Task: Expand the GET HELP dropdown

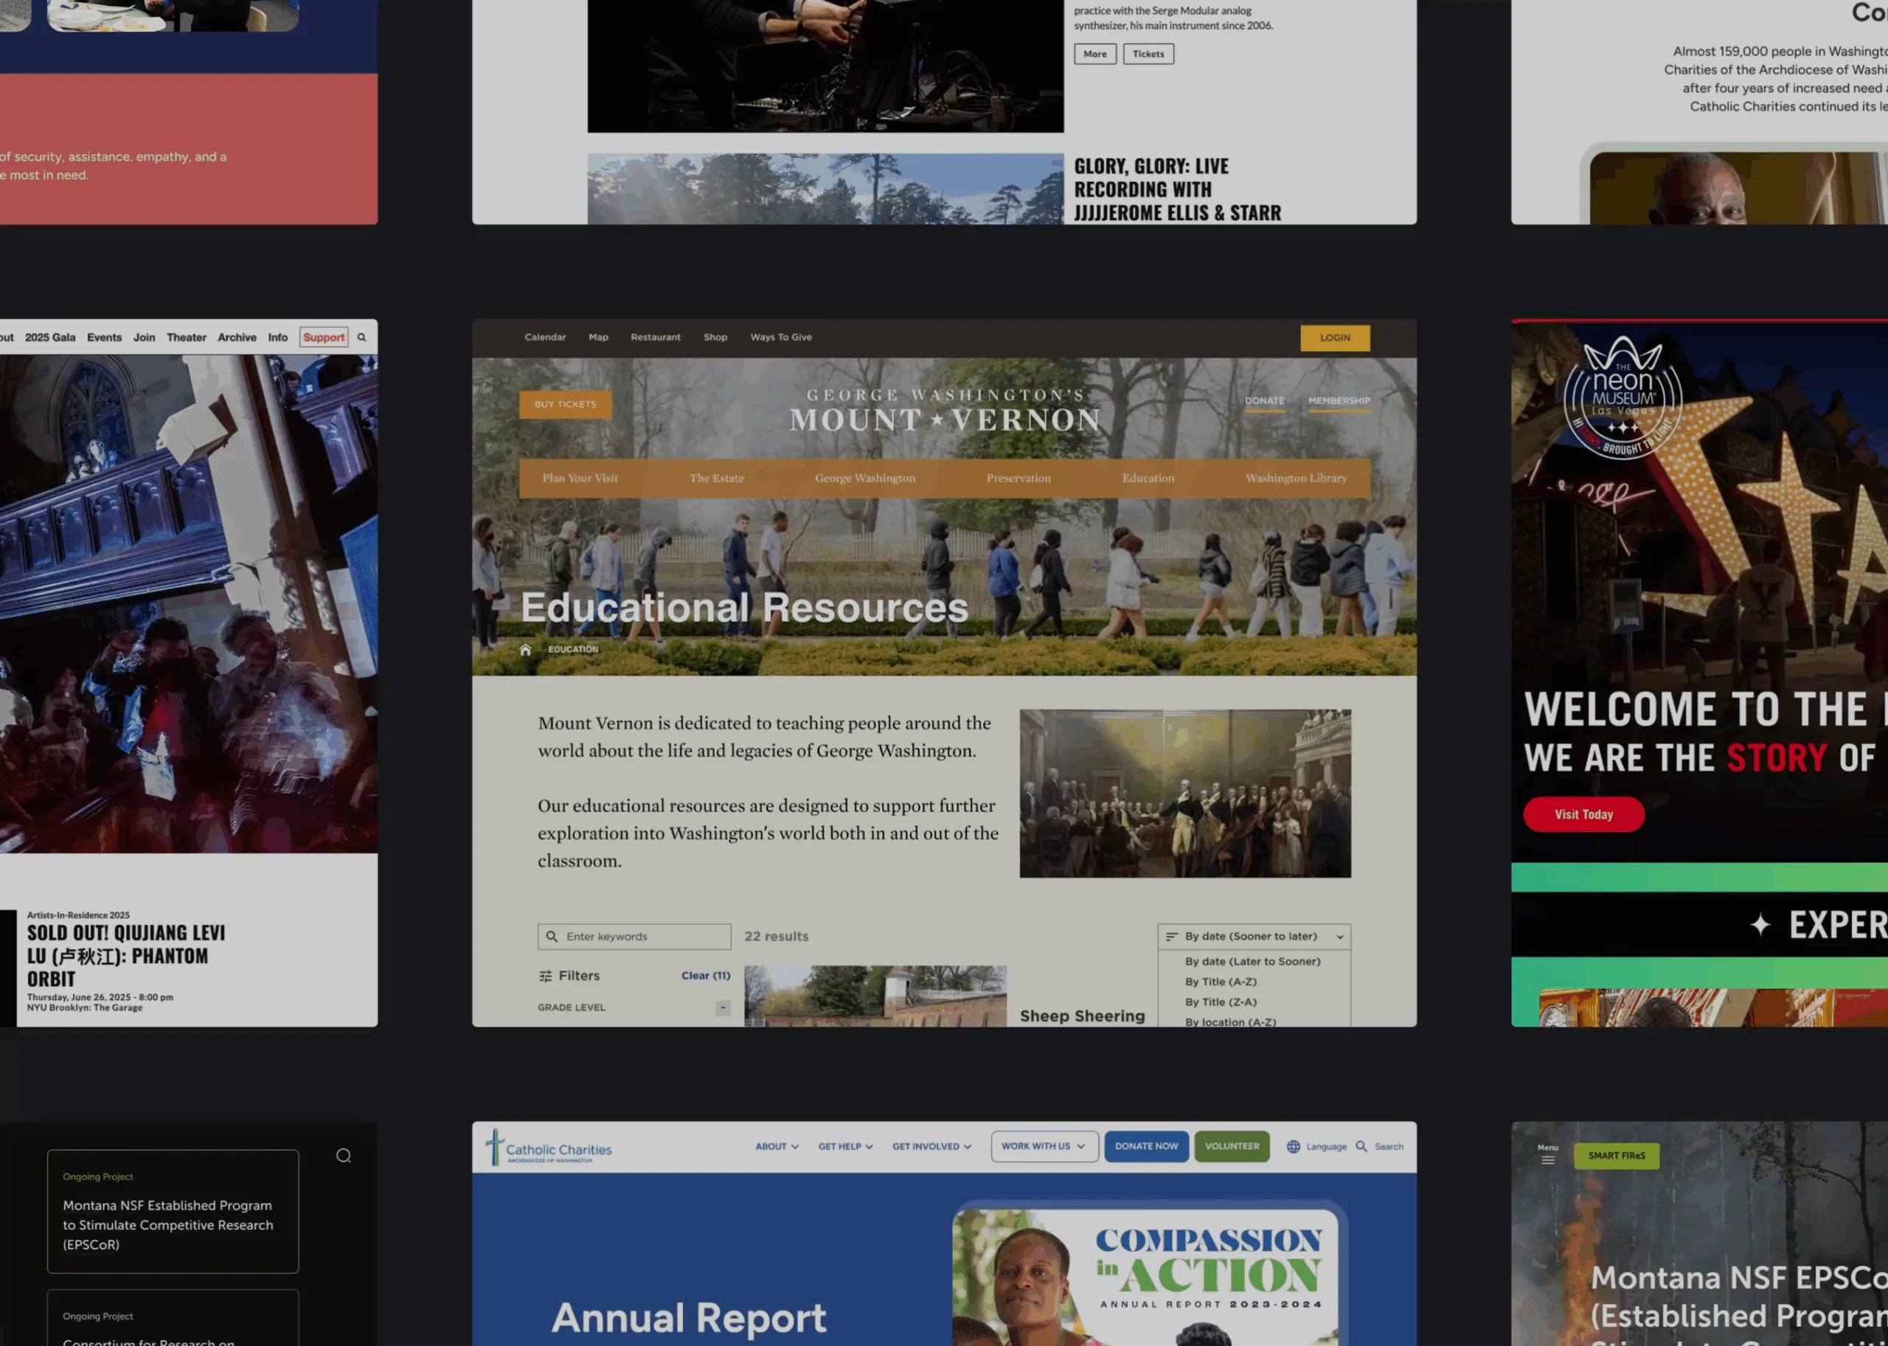Action: (x=845, y=1147)
